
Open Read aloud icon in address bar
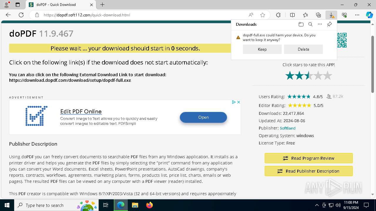click(x=251, y=15)
